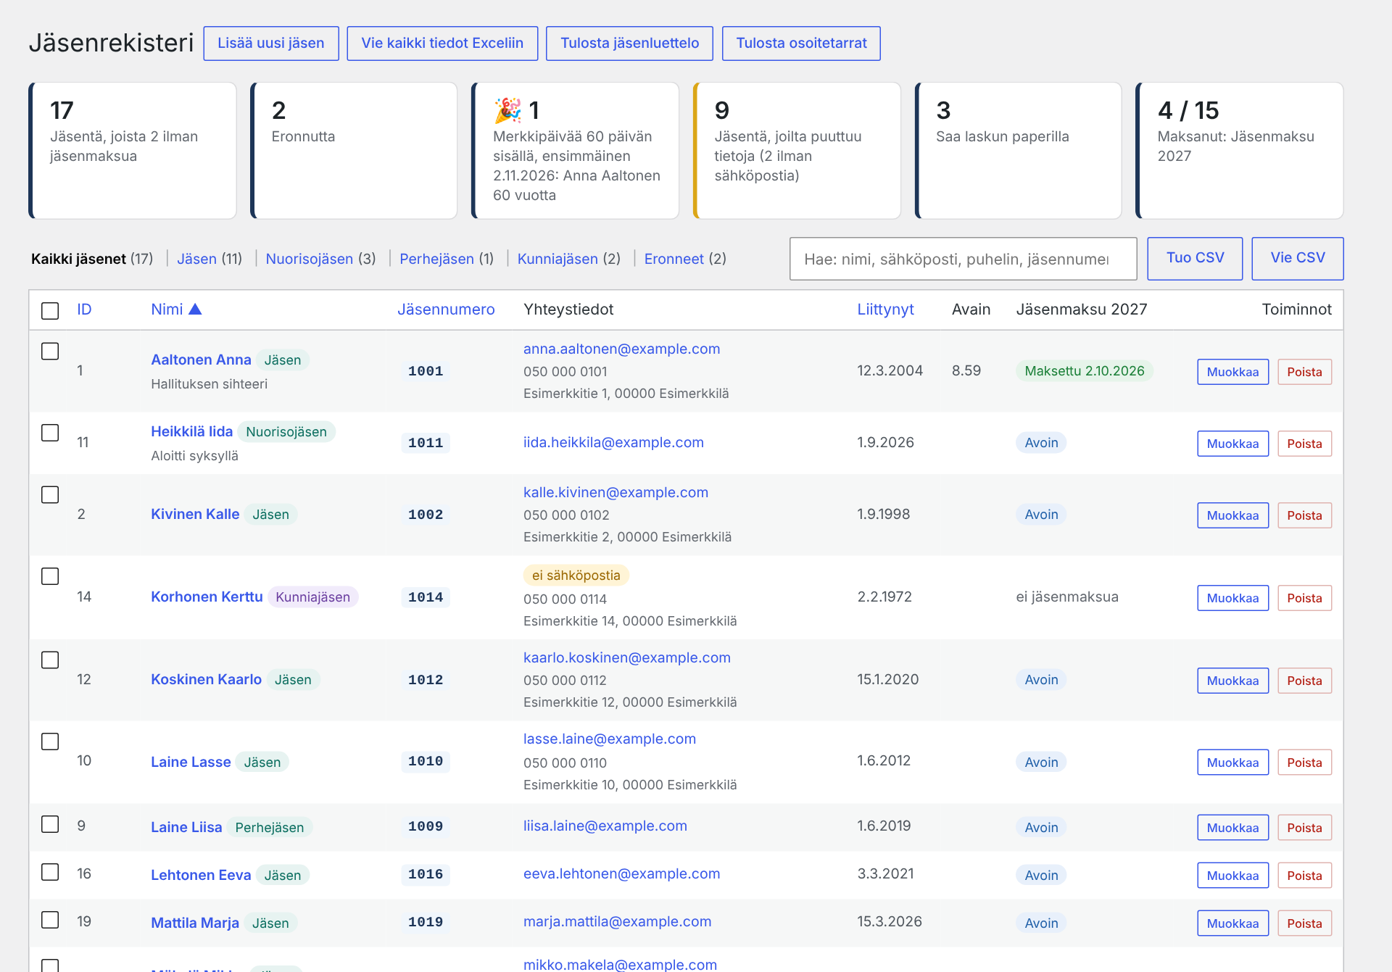
Task: Sort table by ID column
Action: coord(84,310)
